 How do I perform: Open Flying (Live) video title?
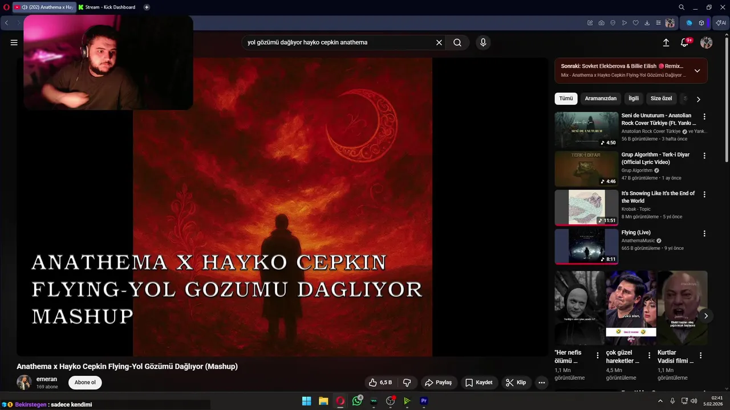(636, 232)
